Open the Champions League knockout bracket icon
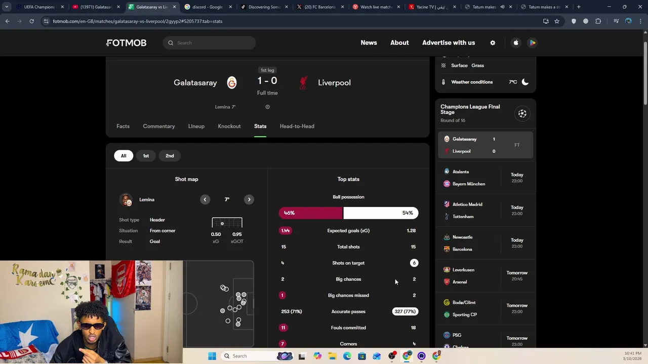This screenshot has width=648, height=364. (x=522, y=114)
